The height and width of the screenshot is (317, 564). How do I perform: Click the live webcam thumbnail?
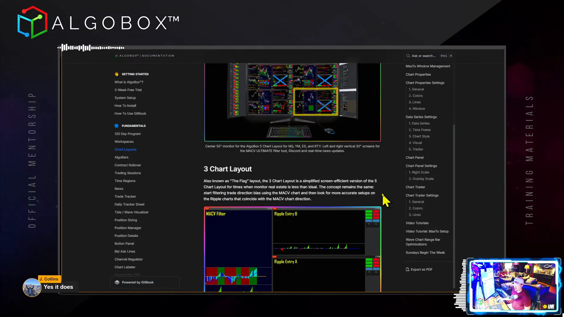(514, 286)
